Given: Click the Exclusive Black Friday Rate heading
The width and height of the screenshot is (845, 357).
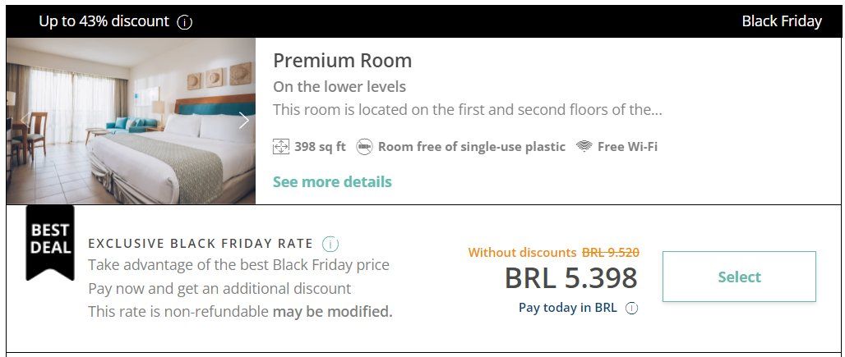Looking at the screenshot, I should 201,244.
